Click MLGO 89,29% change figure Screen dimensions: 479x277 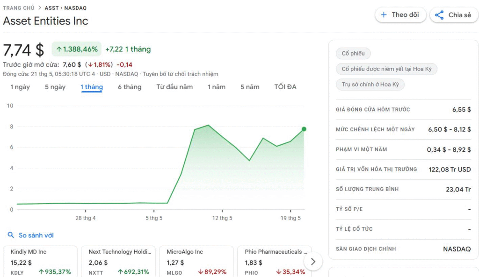212,272
